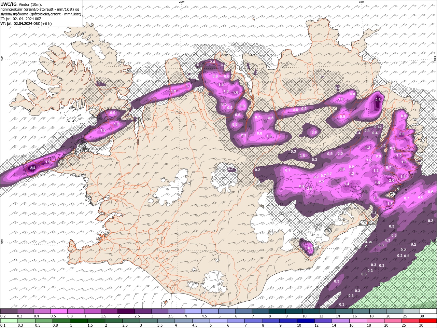The height and width of the screenshot is (328, 437).
Task: Click the UWC/IG title text
Action: tap(8, 4)
